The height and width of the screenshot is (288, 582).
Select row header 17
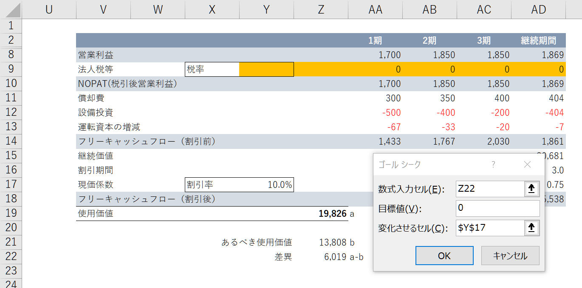11,185
